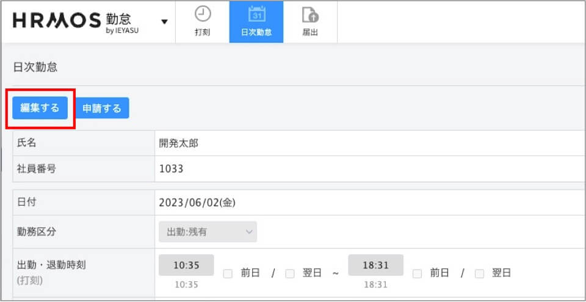
Task: Check the 前日 checkbox after the 18:31 time
Action: click(x=418, y=273)
